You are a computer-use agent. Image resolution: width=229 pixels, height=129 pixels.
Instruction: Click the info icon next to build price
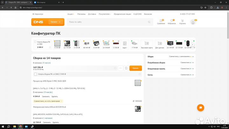coord(115,68)
